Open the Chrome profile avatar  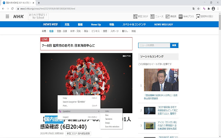tap(213, 9)
